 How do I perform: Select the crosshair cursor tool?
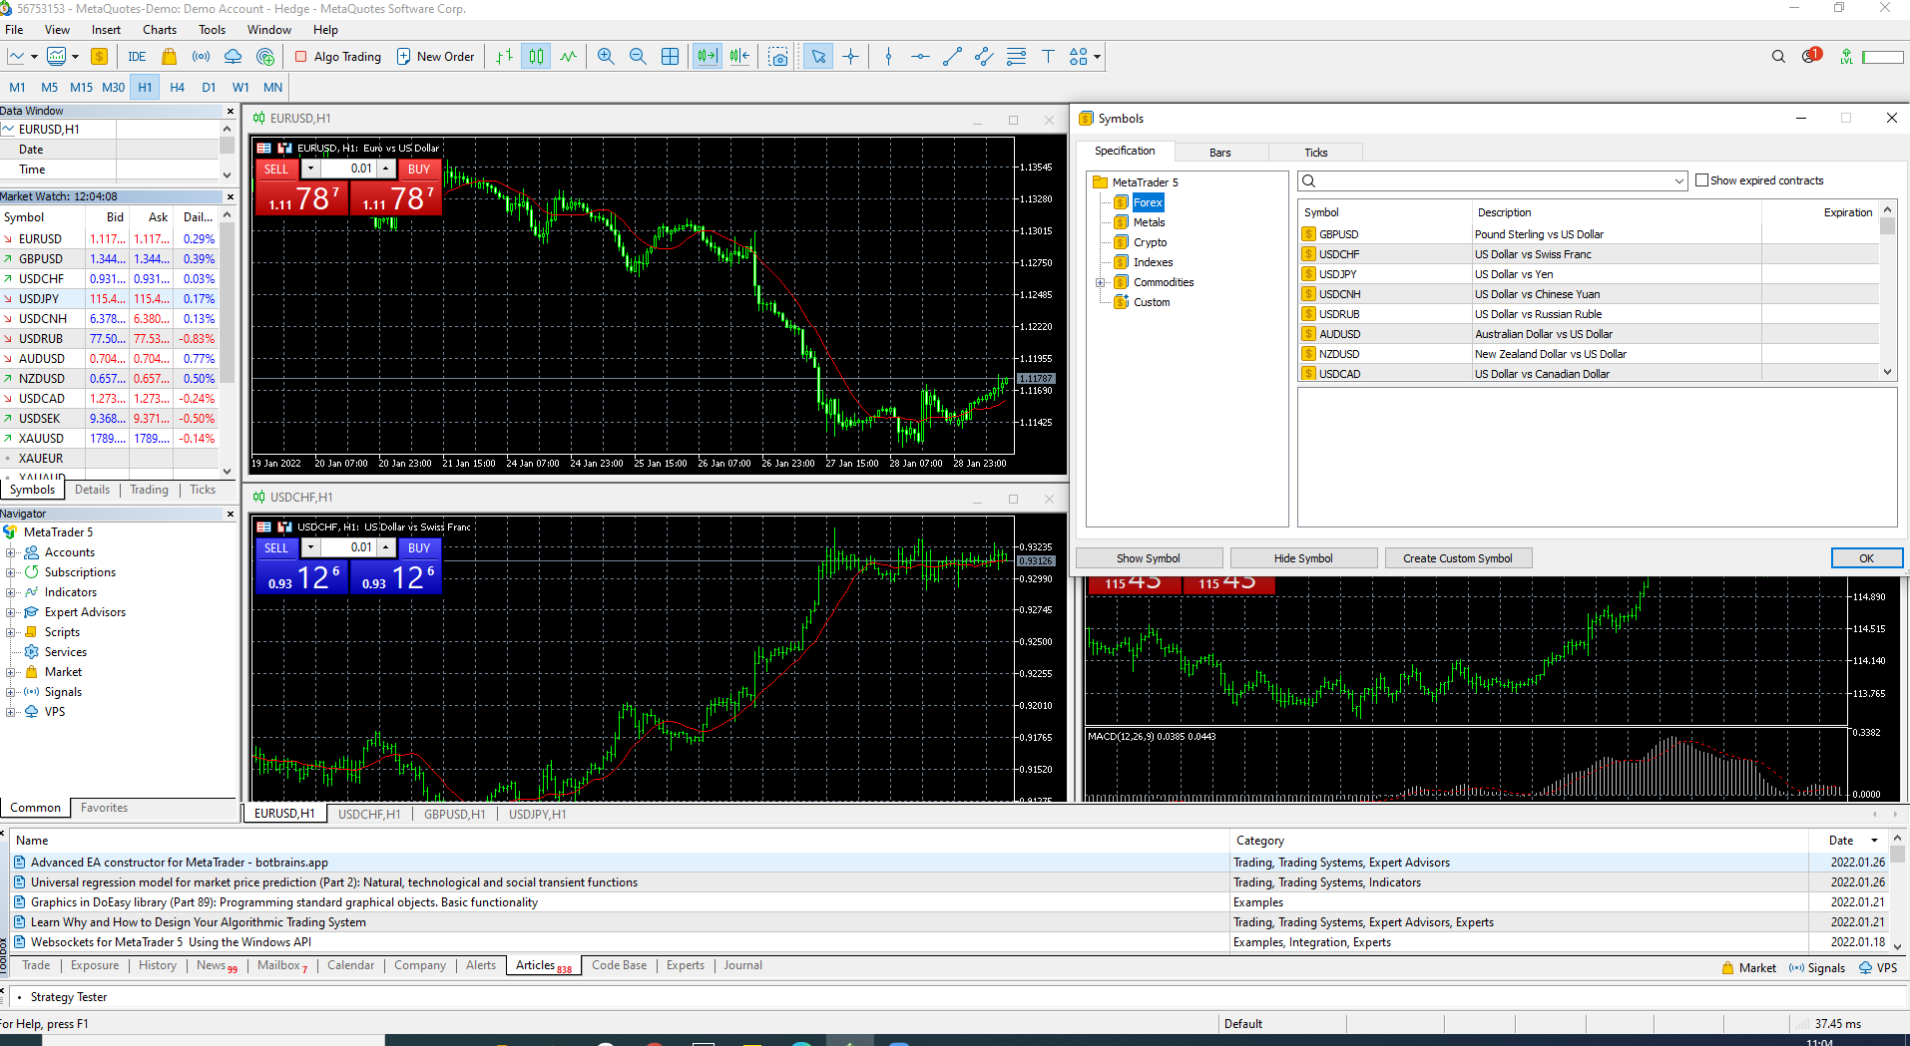tap(850, 57)
